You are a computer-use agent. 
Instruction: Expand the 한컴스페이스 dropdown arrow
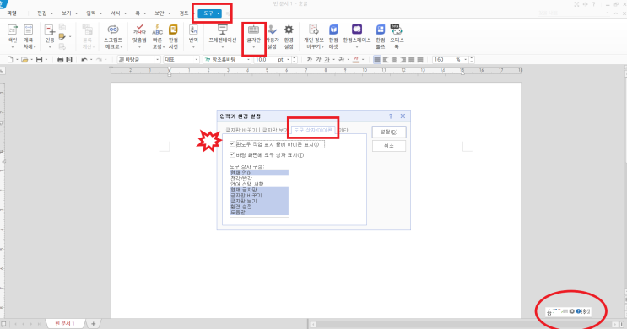click(357, 47)
